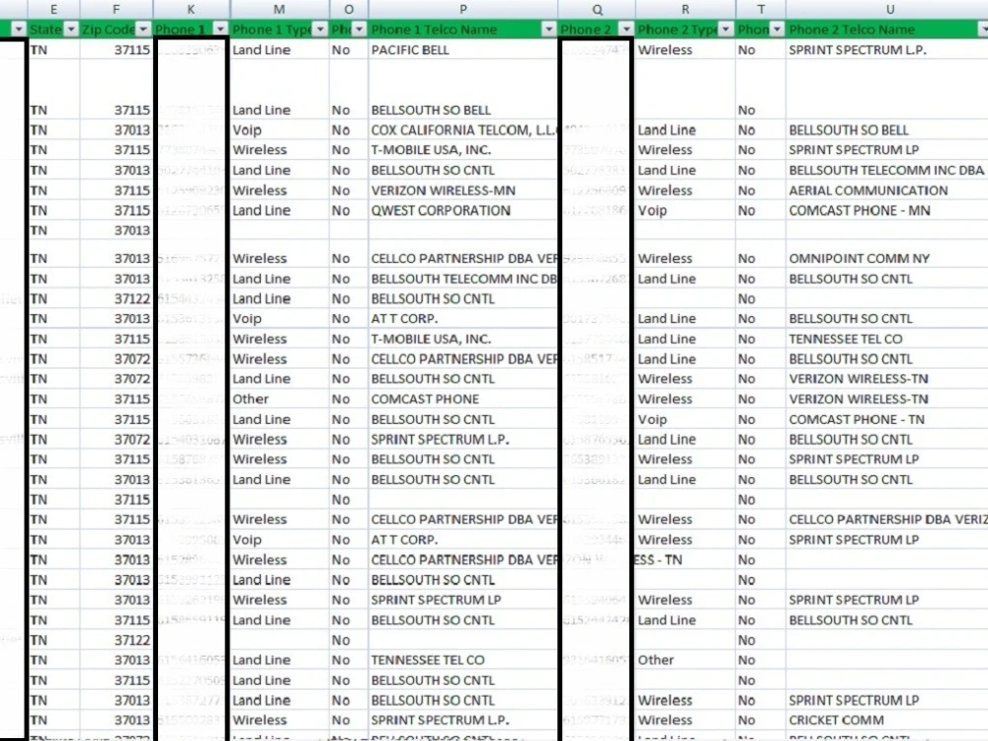Image resolution: width=988 pixels, height=741 pixels.
Task: Open the State column filter dropdown
Action: point(70,30)
